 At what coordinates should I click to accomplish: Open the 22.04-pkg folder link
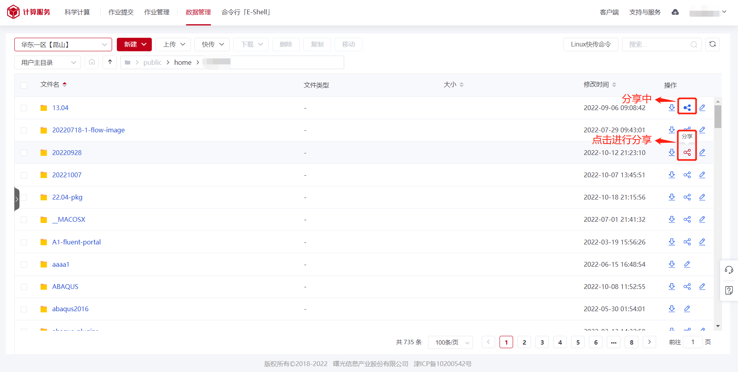(67, 197)
